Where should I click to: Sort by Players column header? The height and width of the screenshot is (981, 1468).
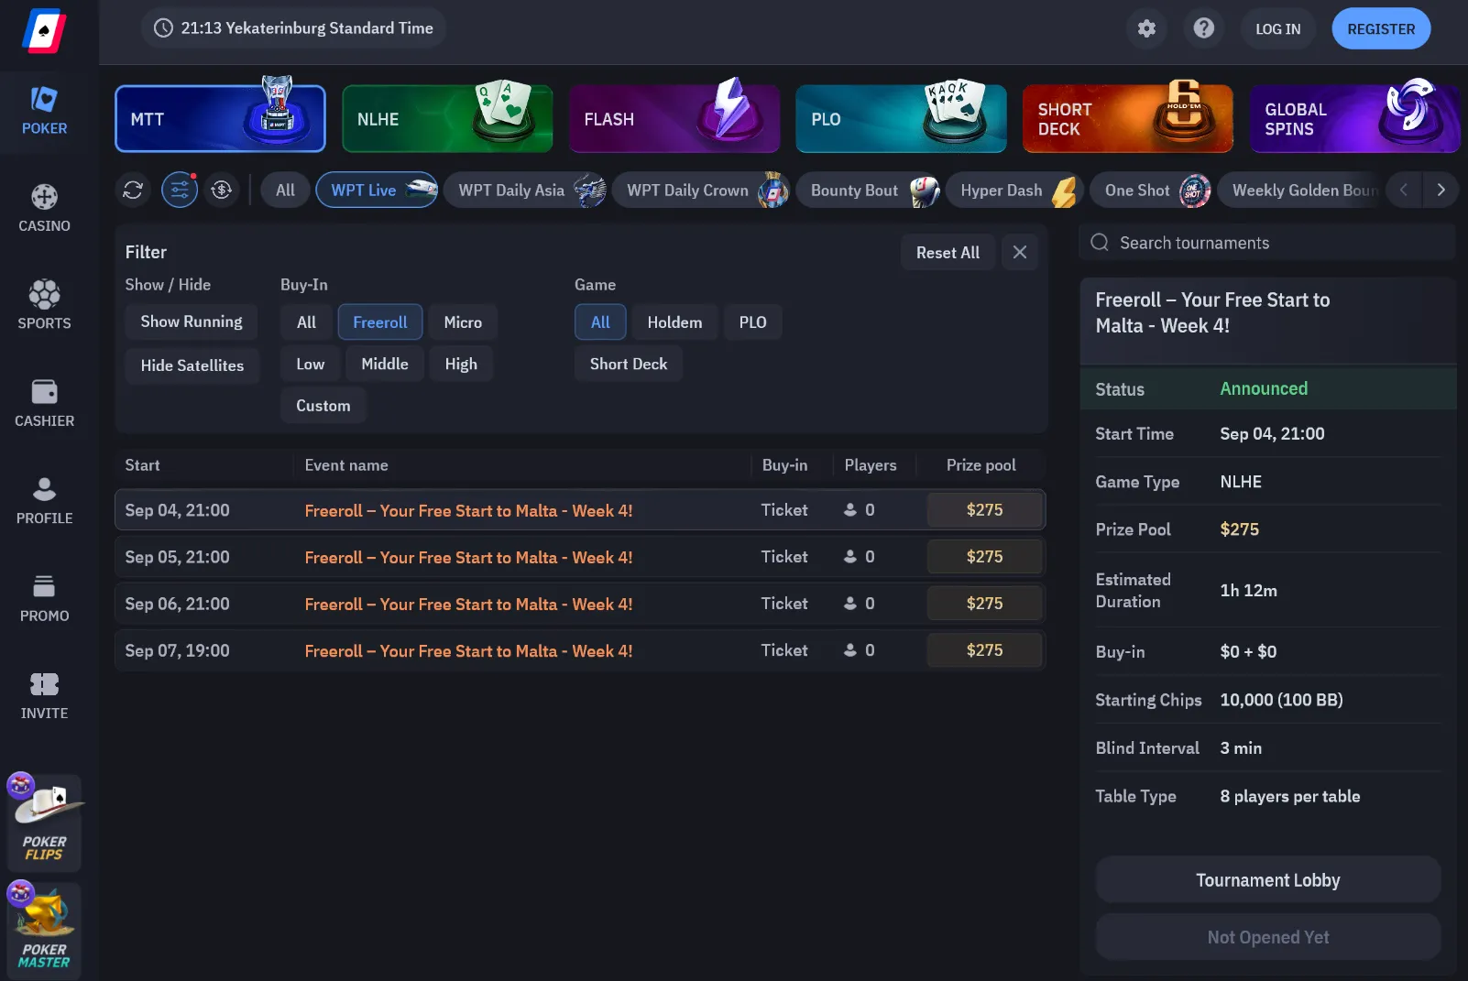pyautogui.click(x=871, y=465)
